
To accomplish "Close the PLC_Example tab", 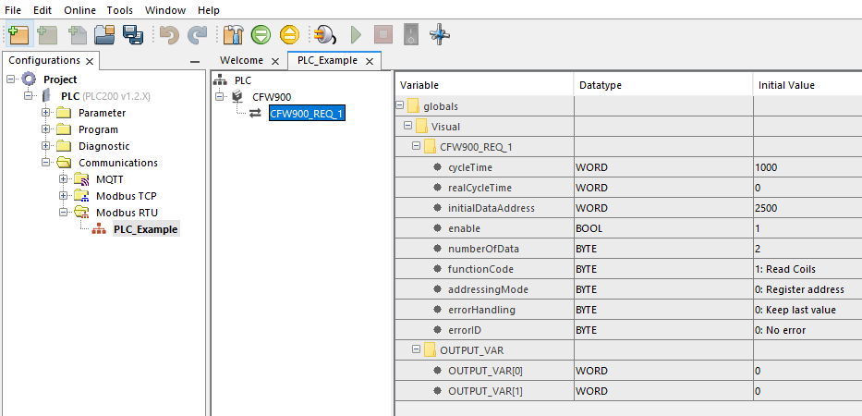I will coord(370,62).
